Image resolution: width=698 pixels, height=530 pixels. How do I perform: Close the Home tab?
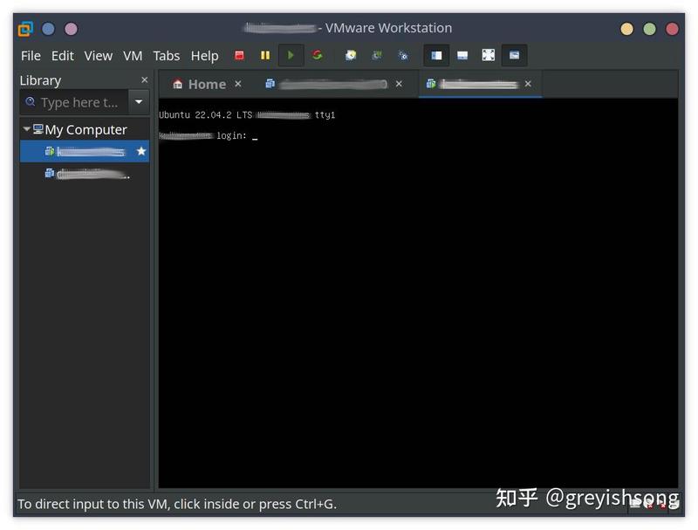pyautogui.click(x=238, y=84)
